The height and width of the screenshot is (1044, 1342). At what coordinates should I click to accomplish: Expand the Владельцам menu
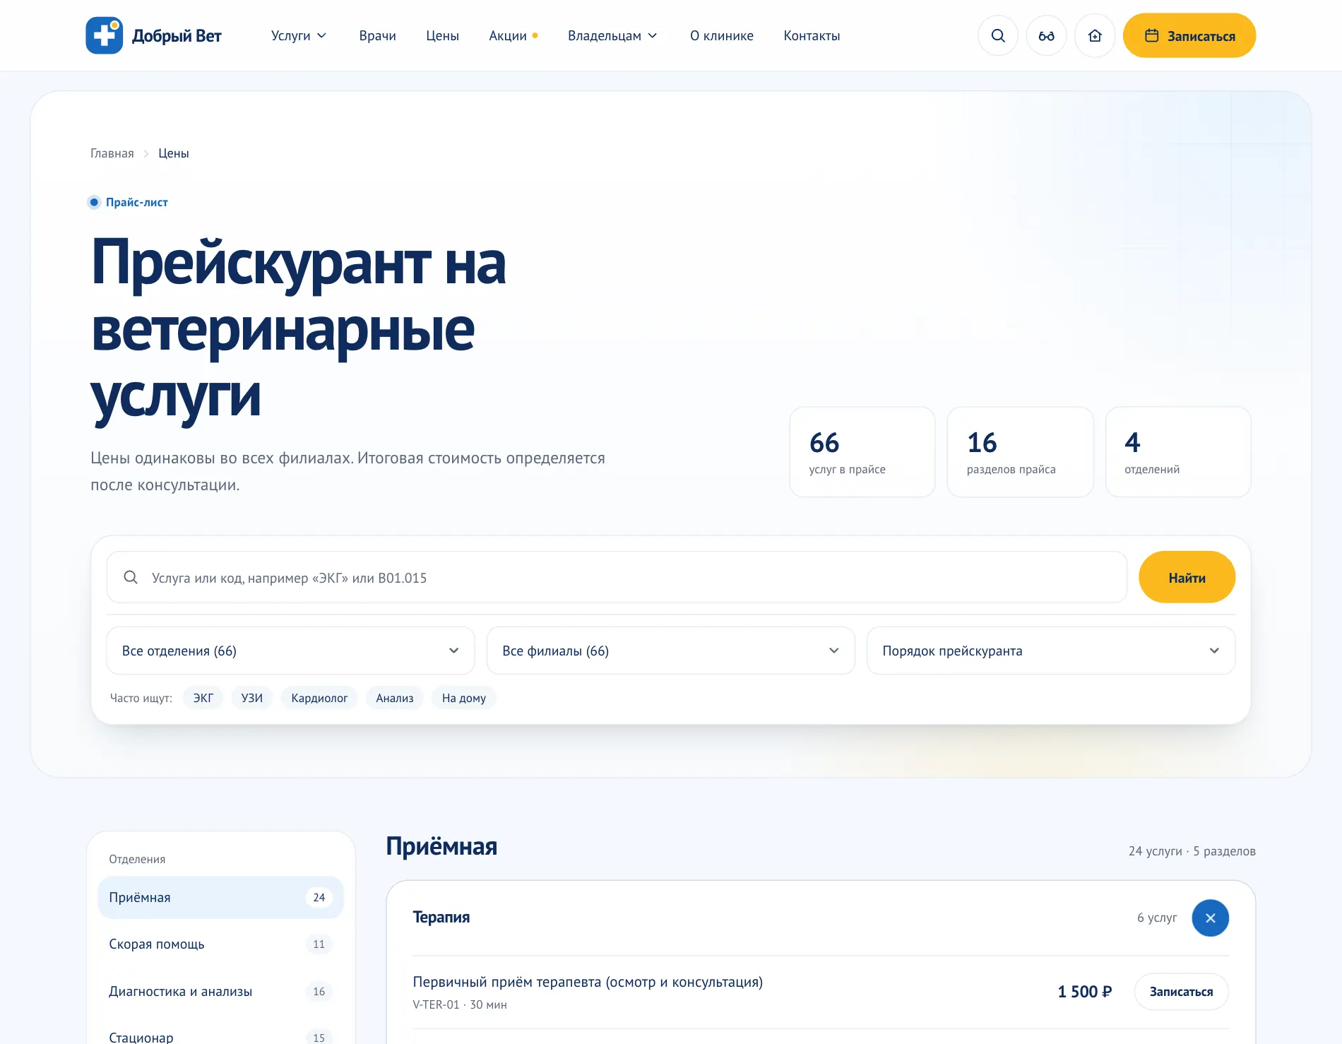click(612, 35)
